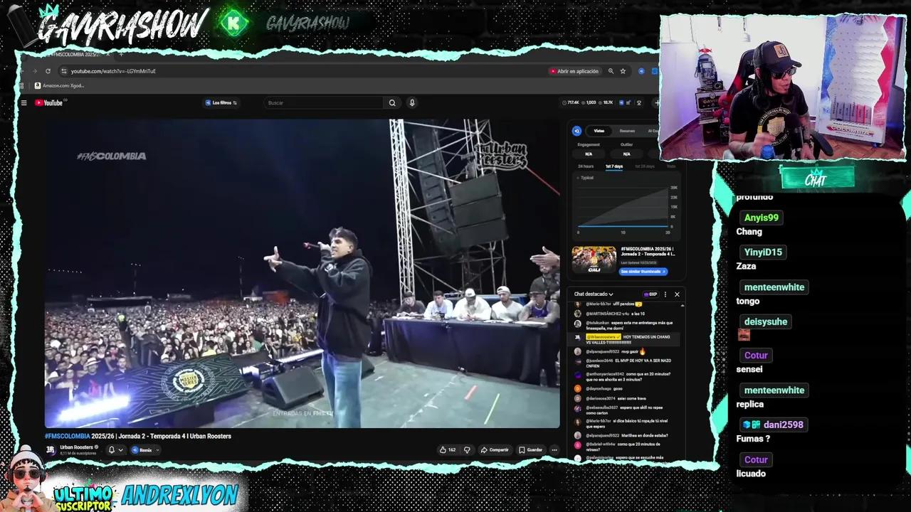The height and width of the screenshot is (512, 911).
Task: Open chat options three-dot menu
Action: tap(665, 294)
